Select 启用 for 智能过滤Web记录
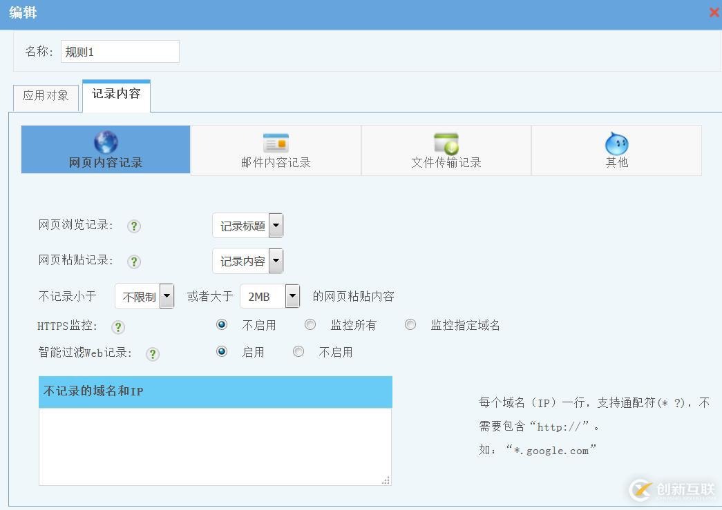 [x=222, y=352]
